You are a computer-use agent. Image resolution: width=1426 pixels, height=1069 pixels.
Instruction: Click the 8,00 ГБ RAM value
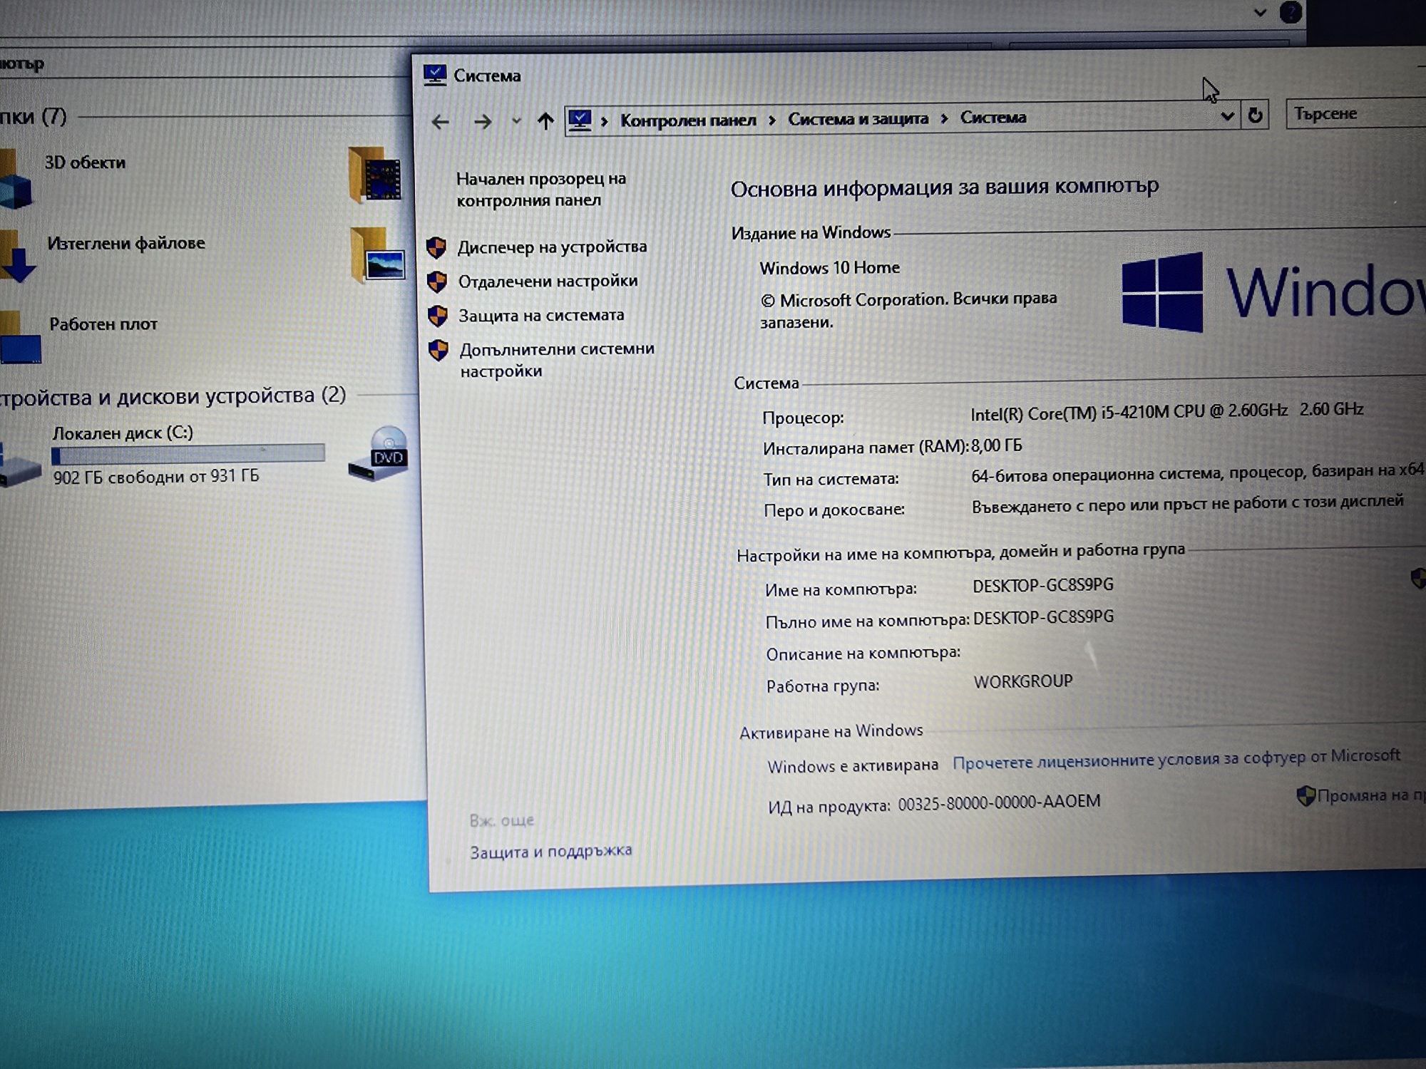coord(996,445)
